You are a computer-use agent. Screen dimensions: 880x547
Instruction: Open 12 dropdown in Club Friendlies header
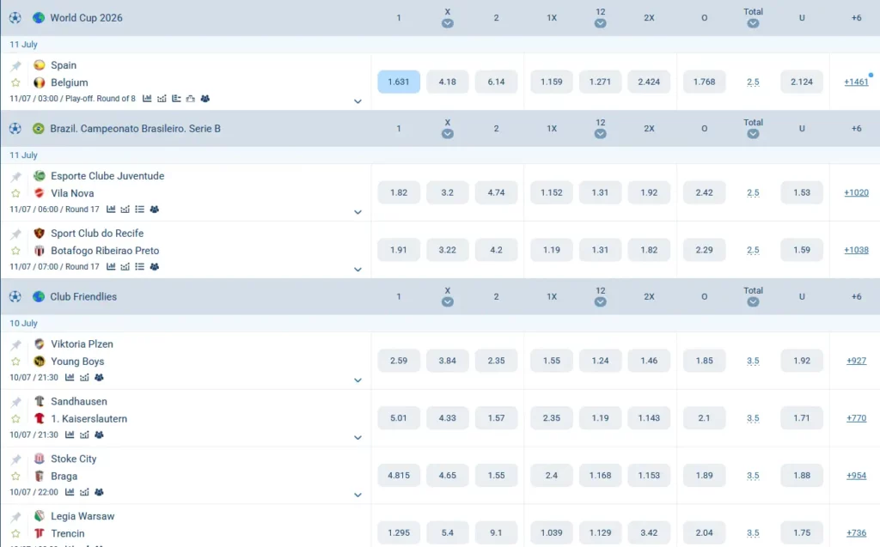click(x=600, y=301)
